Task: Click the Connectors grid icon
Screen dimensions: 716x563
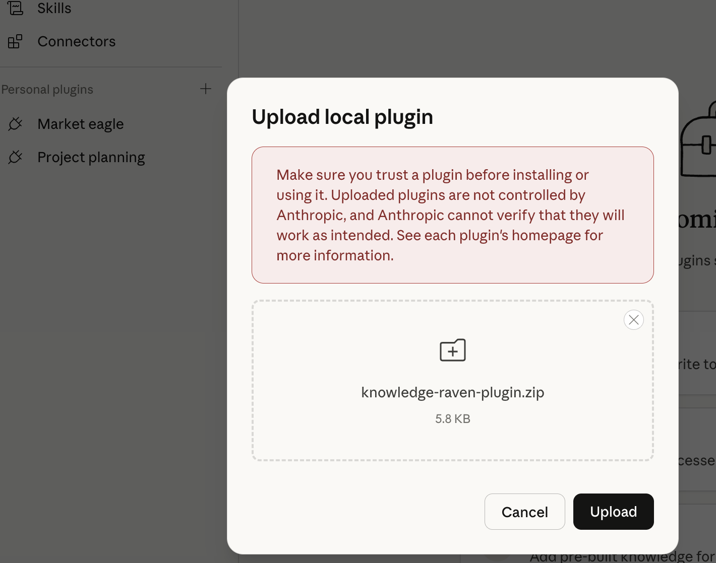Action: pos(15,41)
